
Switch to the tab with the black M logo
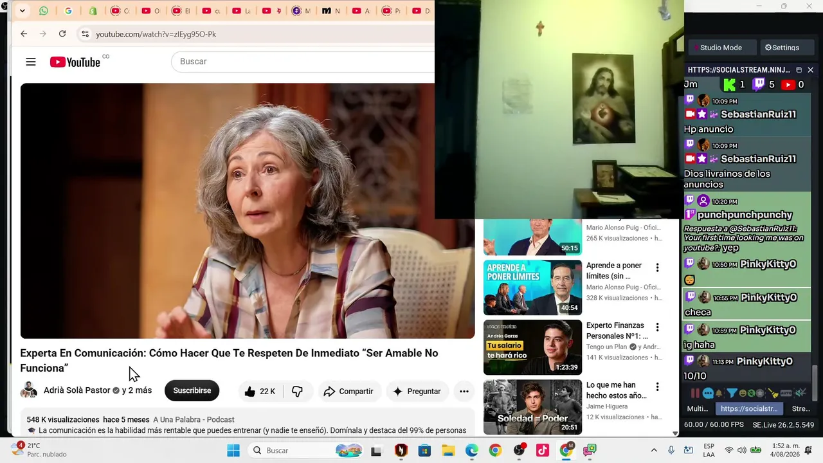pyautogui.click(x=327, y=11)
